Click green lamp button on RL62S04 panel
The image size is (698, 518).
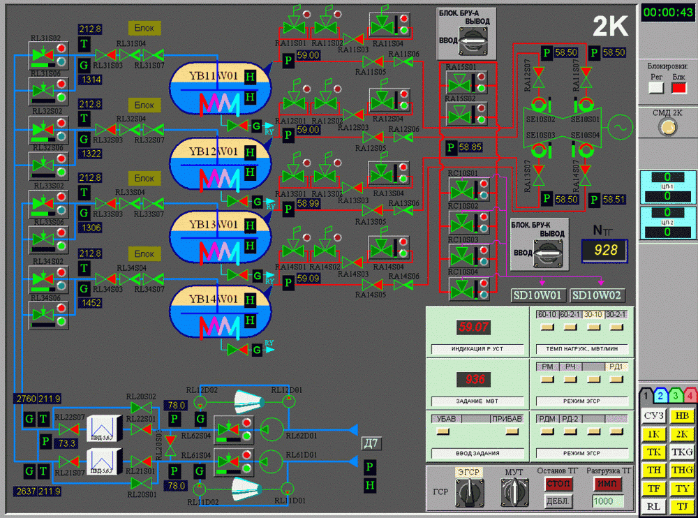(246, 436)
